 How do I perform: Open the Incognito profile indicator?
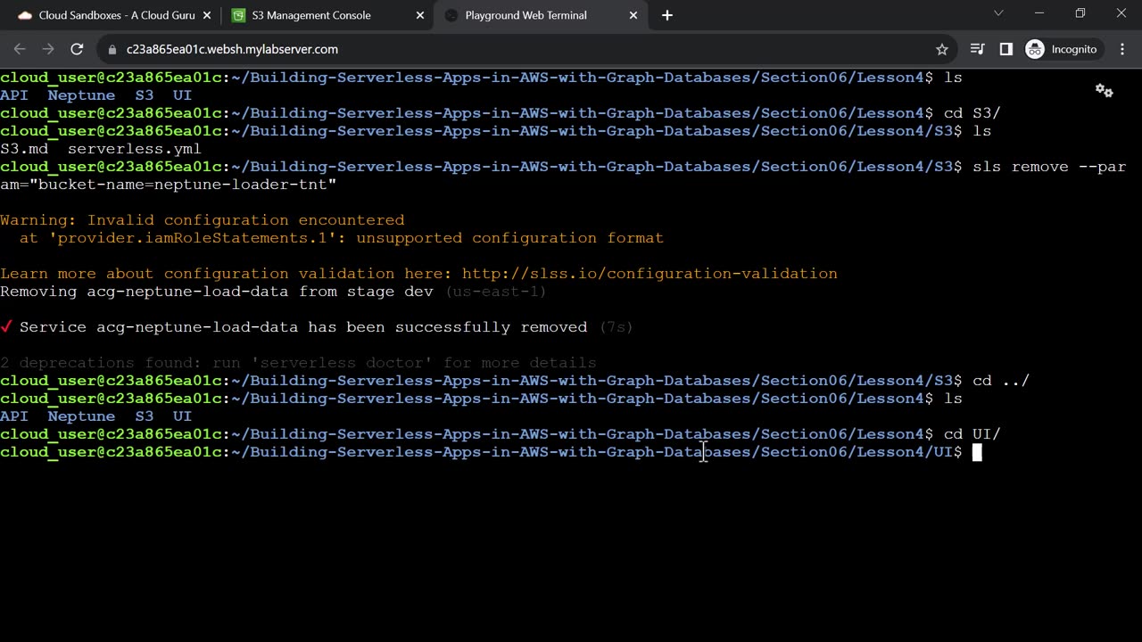1062,49
